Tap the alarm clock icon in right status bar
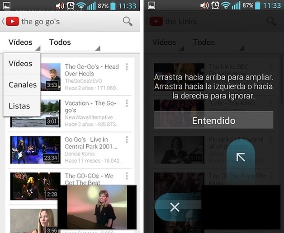284x233 pixels. click(215, 6)
